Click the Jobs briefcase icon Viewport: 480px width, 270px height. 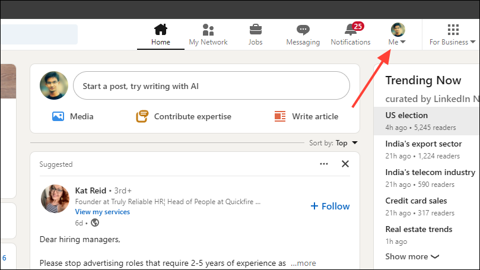coord(256,30)
